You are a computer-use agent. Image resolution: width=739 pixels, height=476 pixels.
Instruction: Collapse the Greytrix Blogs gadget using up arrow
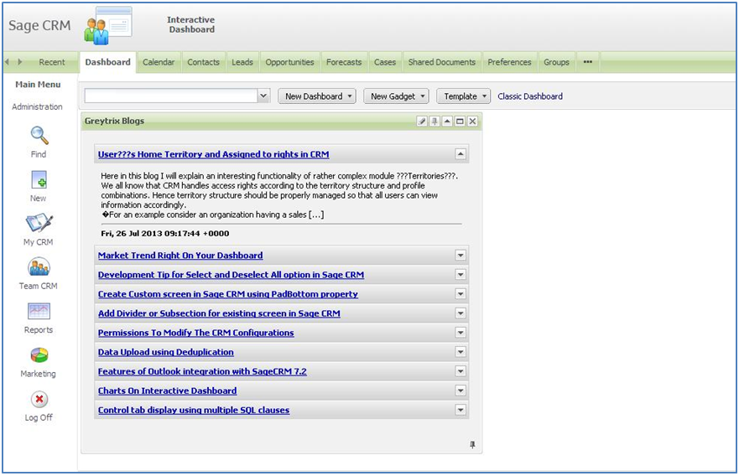[x=447, y=122]
